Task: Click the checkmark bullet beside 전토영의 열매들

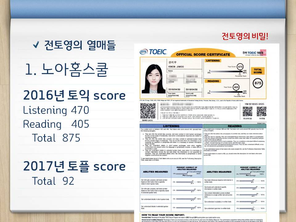Action: pos(37,46)
